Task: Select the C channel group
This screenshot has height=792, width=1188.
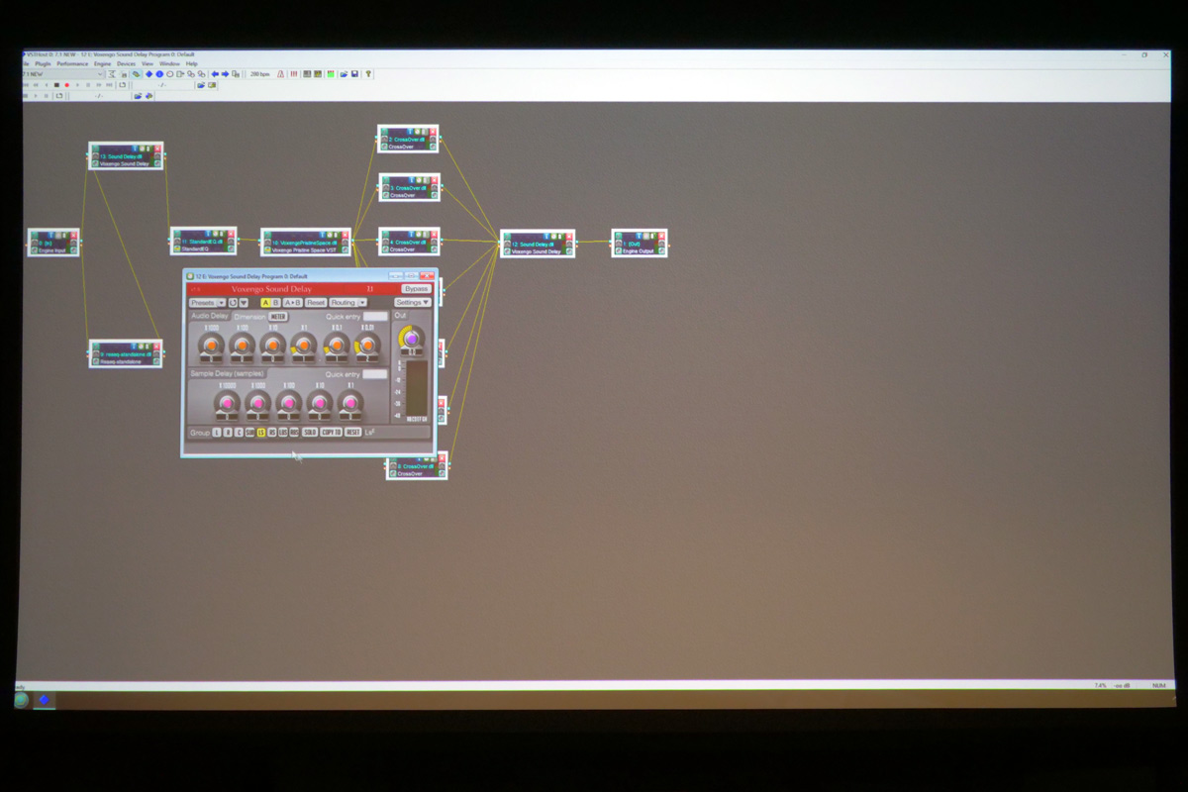Action: pyautogui.click(x=239, y=432)
